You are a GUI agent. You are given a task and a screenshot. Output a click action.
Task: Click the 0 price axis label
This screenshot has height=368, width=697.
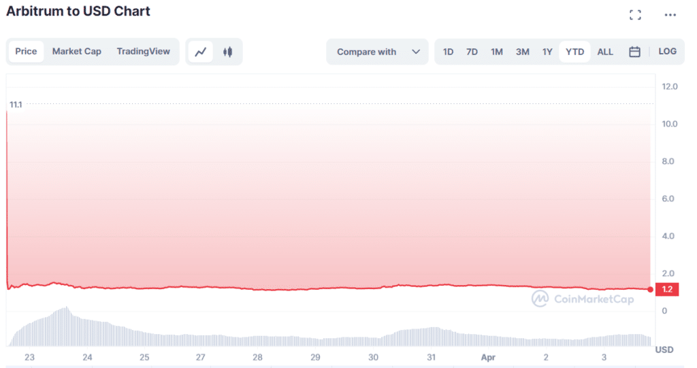coord(664,311)
